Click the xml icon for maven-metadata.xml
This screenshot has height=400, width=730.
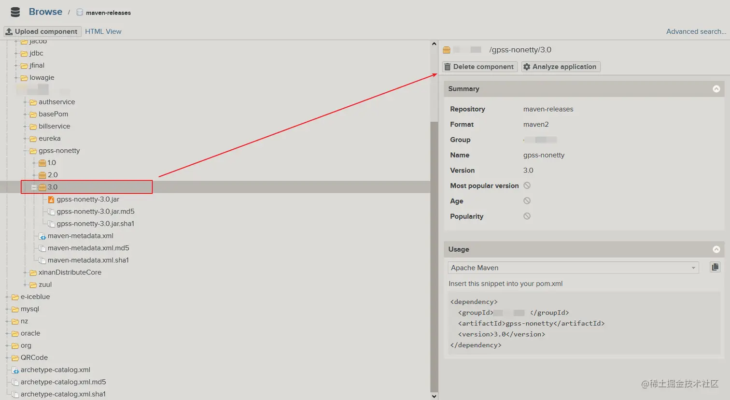tap(42, 236)
